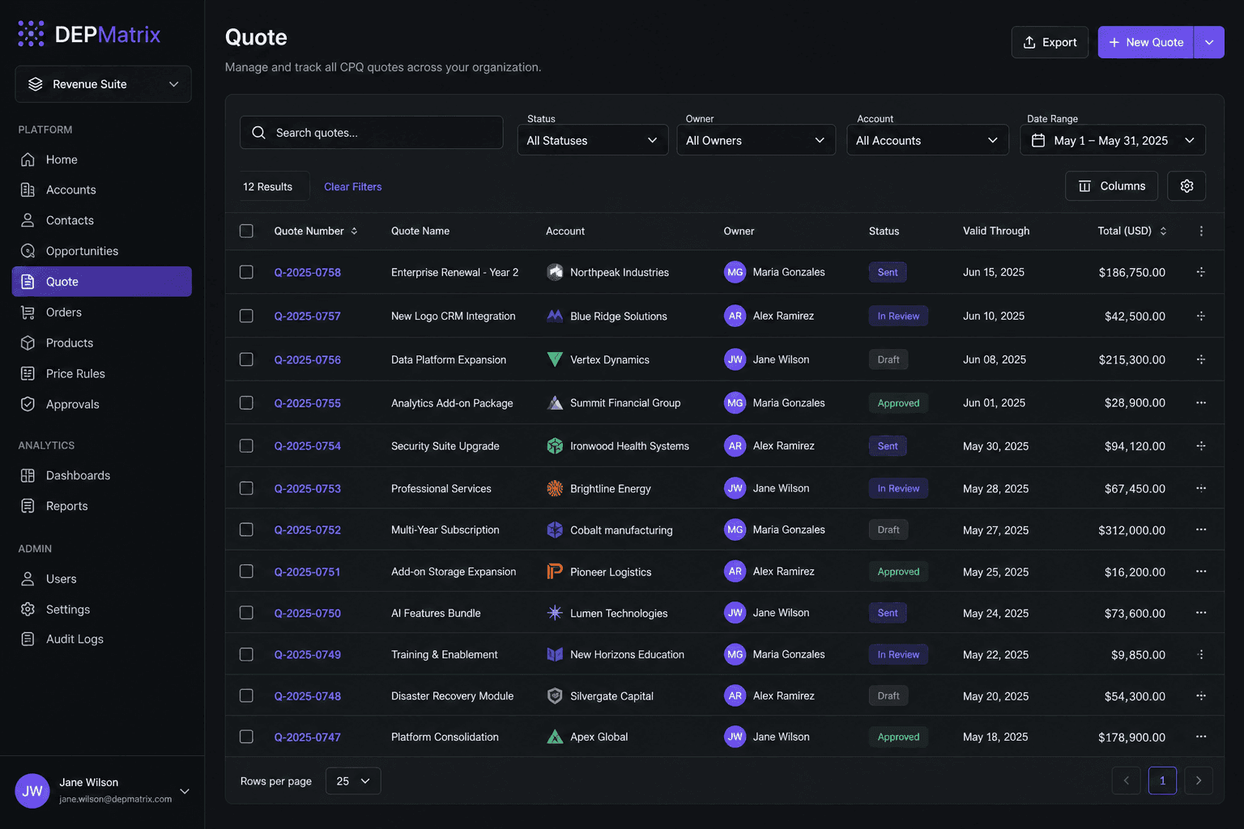Open the All Statuses filter dropdown
This screenshot has width=1244, height=829.
tap(592, 140)
